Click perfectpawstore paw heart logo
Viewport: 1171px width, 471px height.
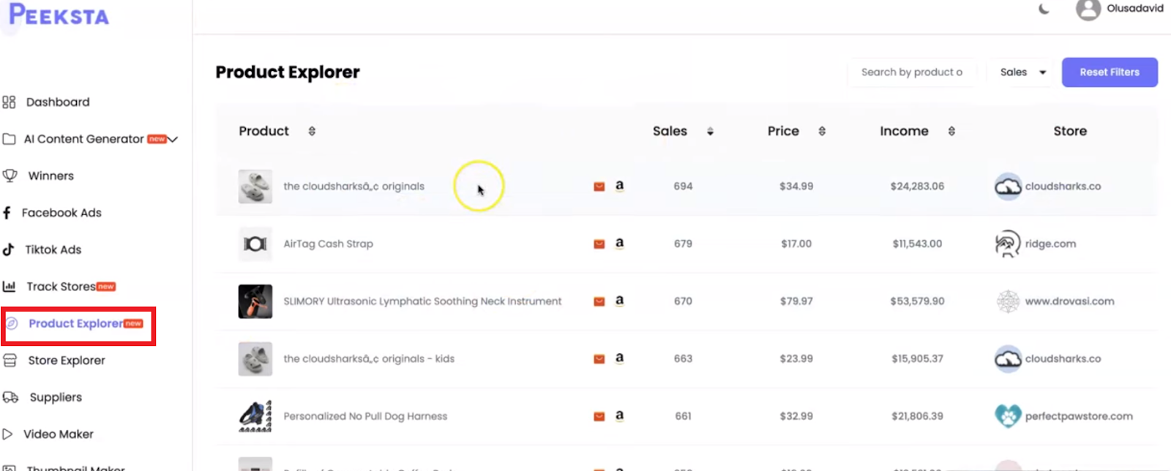tap(1008, 416)
